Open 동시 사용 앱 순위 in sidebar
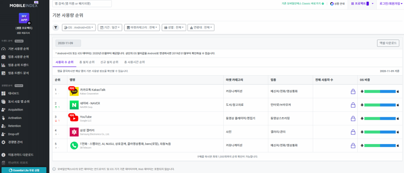The width and height of the screenshot is (404, 173). coord(19,101)
